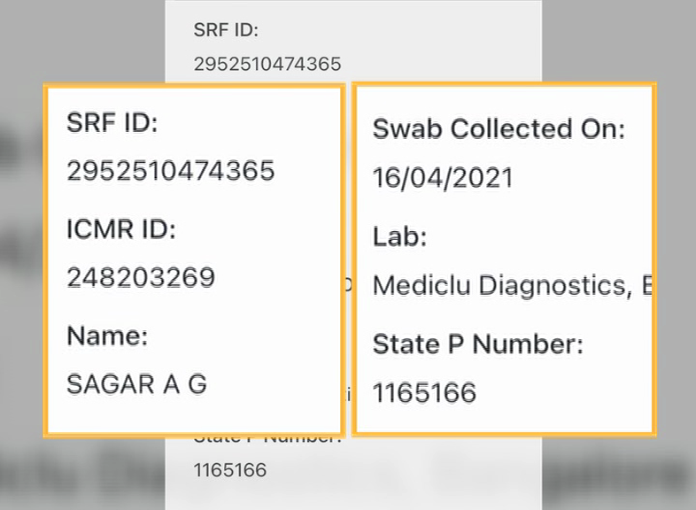Viewport: 696px width, 510px height.
Task: Click the SRF ID label atop gray card
Action: pos(226,30)
